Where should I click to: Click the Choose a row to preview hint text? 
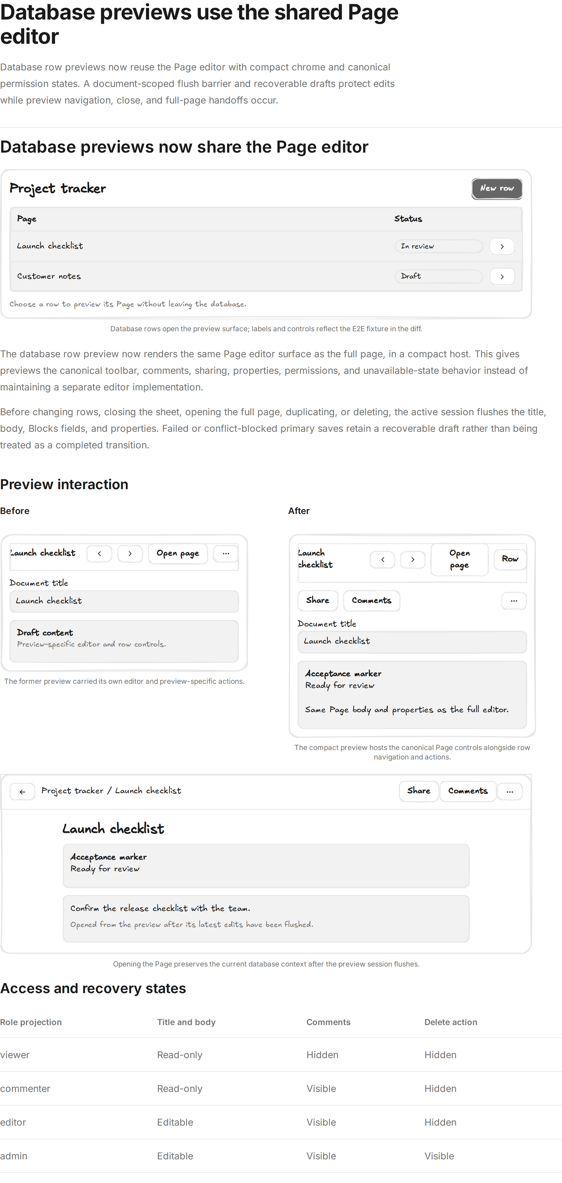pos(128,304)
